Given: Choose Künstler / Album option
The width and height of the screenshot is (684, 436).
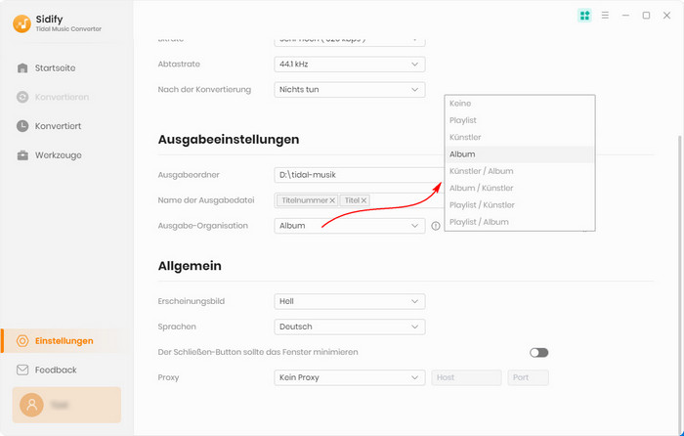Looking at the screenshot, I should tap(520, 171).
